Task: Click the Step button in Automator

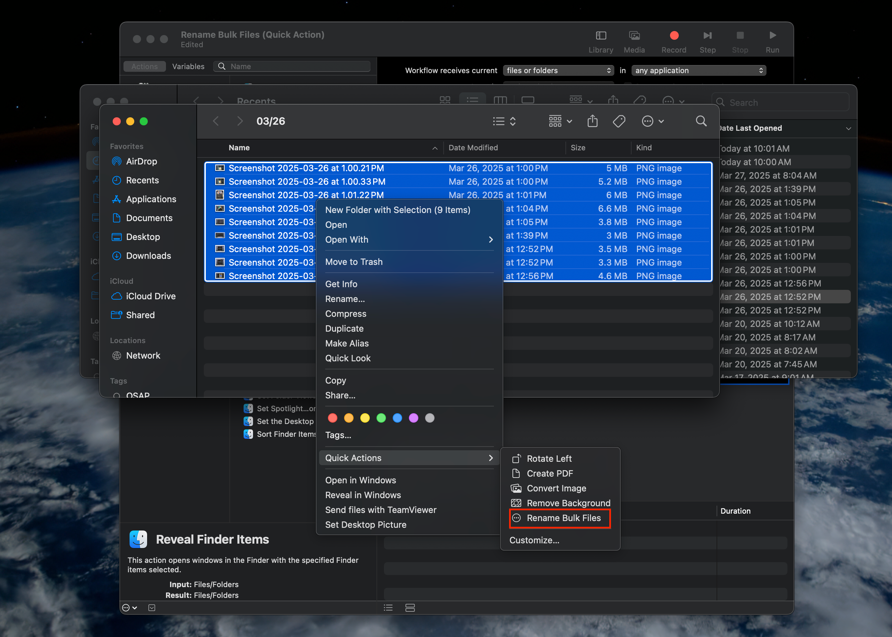Action: [707, 41]
